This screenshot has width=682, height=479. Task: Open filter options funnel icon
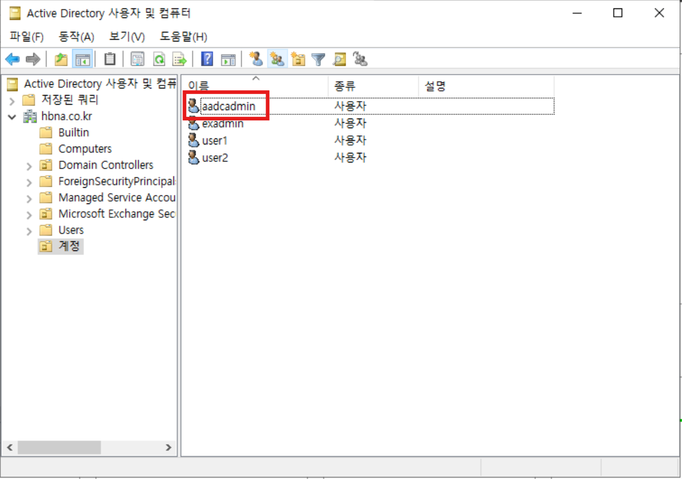point(318,60)
